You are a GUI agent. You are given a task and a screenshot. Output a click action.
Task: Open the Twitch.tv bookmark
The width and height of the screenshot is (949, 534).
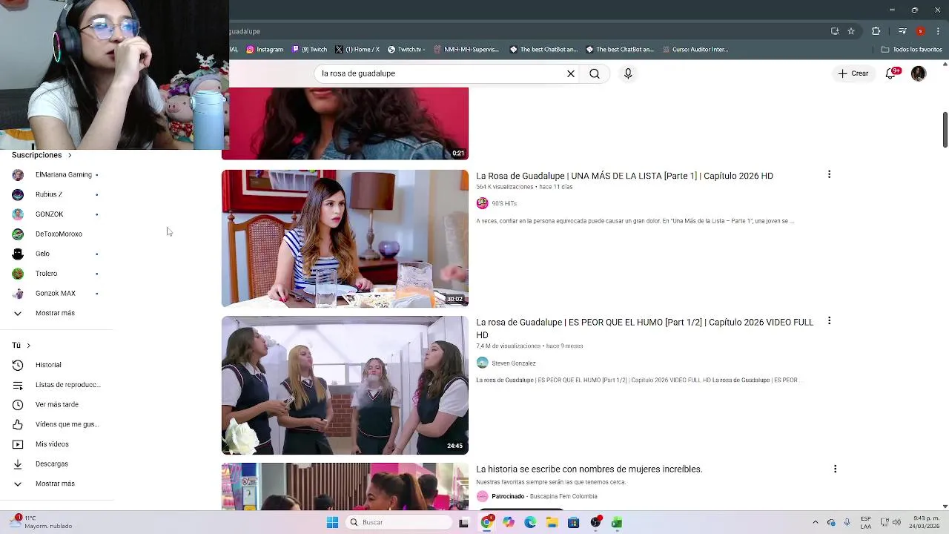(x=406, y=50)
